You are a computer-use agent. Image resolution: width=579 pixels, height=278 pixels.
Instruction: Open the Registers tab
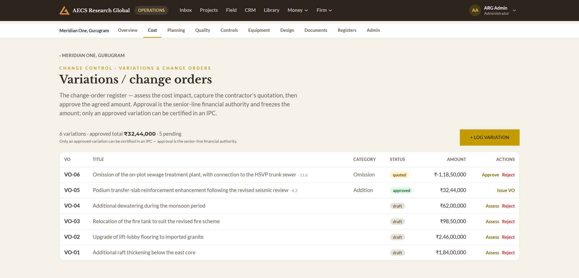347,30
